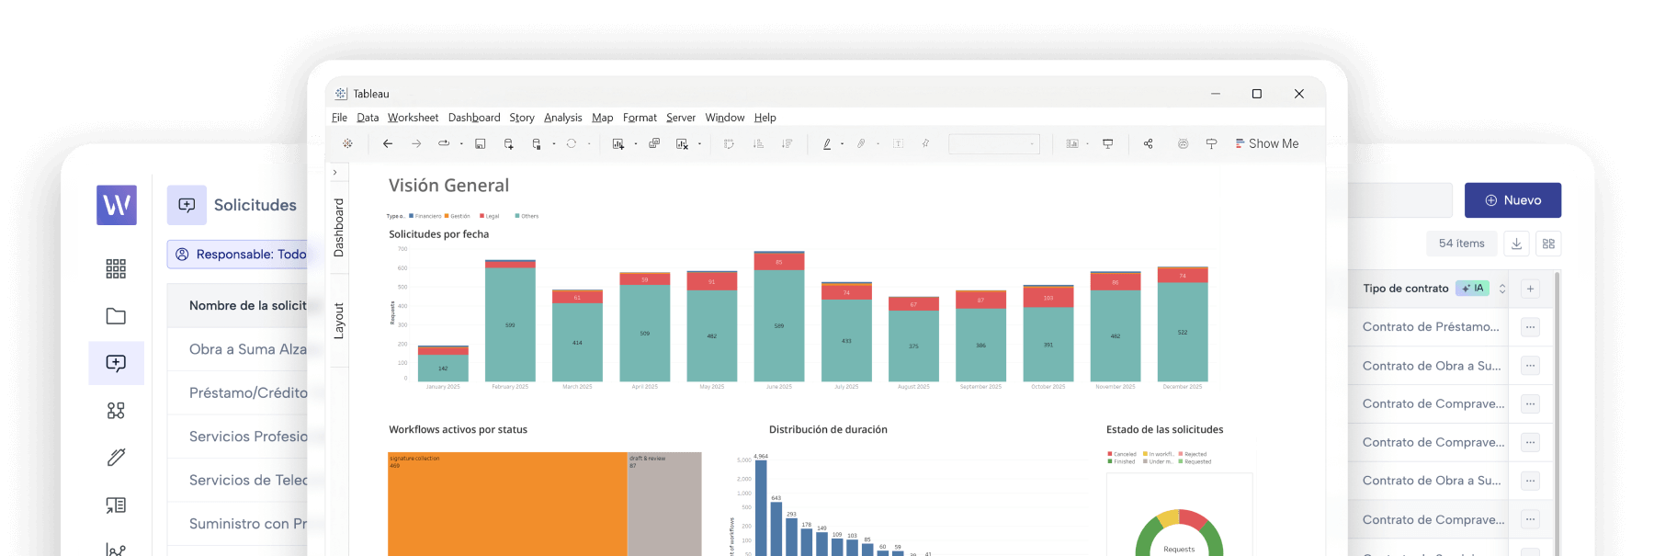Image resolution: width=1654 pixels, height=556 pixels.
Task: Toggle sort arrows on Tipo de contrato column
Action: click(x=1502, y=289)
